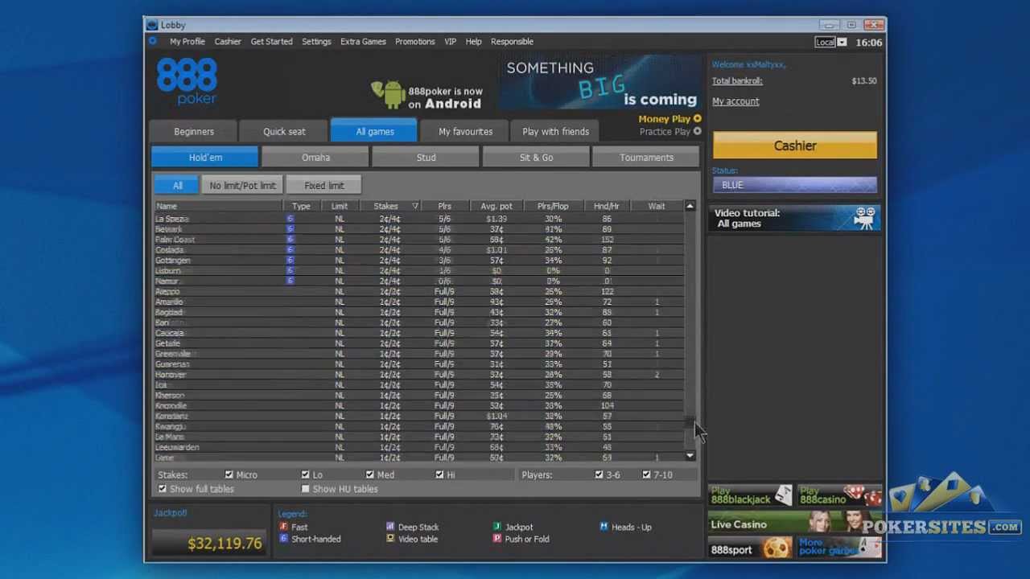Click the scroll up arrow of table list
This screenshot has width=1030, height=579.
tap(690, 207)
